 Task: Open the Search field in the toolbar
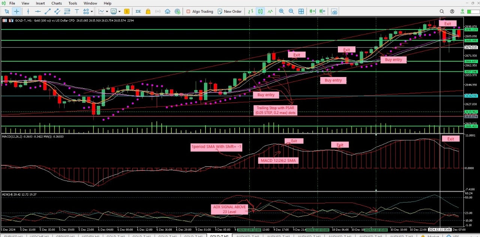pos(442,11)
